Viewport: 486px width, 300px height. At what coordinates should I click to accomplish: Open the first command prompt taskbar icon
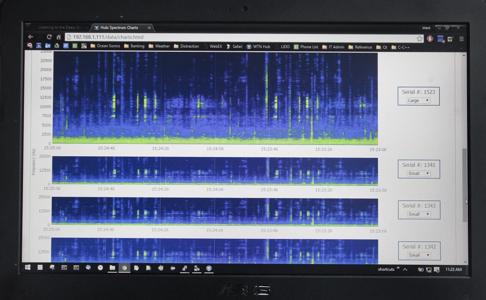(x=64, y=268)
